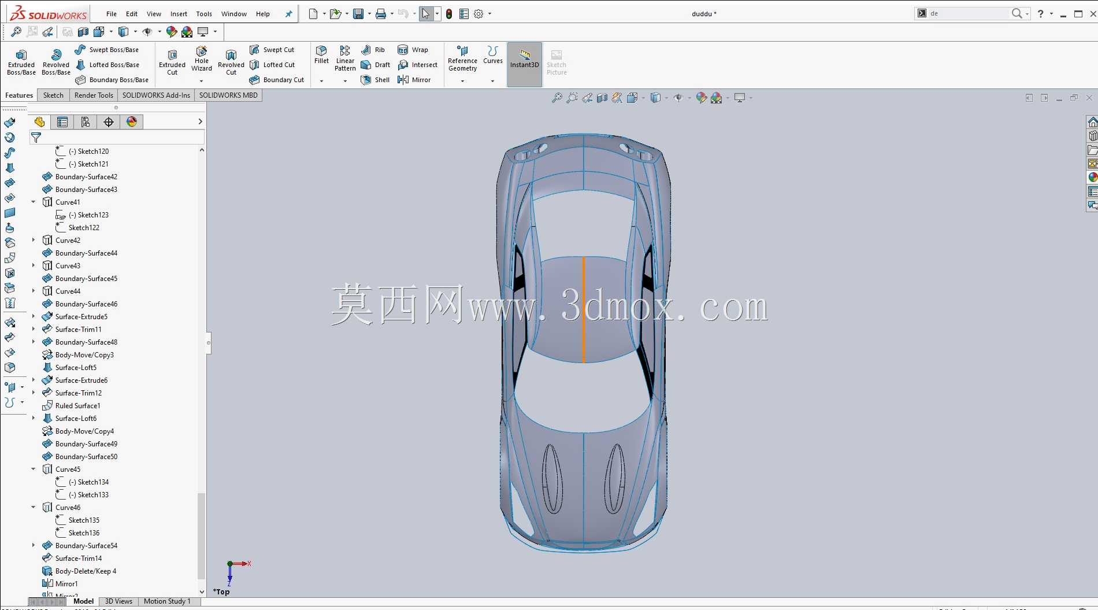
Task: Click the command search field
Action: (x=968, y=13)
